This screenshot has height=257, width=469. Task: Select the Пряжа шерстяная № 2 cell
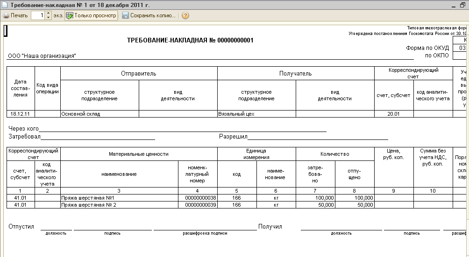click(119, 205)
